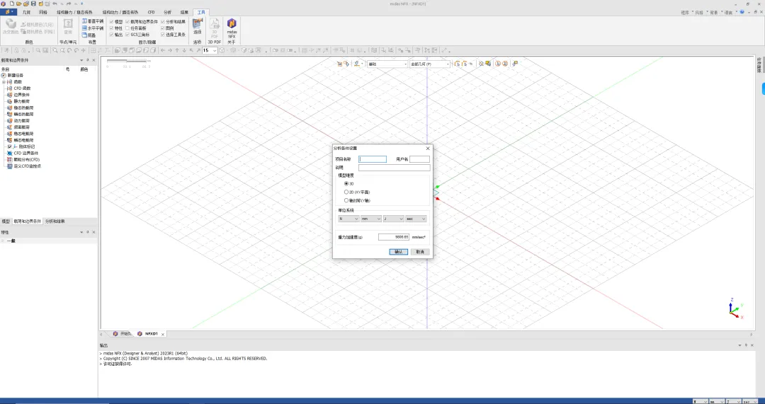Toggle the 图例 legend checkbox

[x=163, y=28]
